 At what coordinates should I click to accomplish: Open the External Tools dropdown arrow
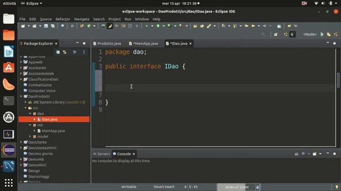pos(186,26)
